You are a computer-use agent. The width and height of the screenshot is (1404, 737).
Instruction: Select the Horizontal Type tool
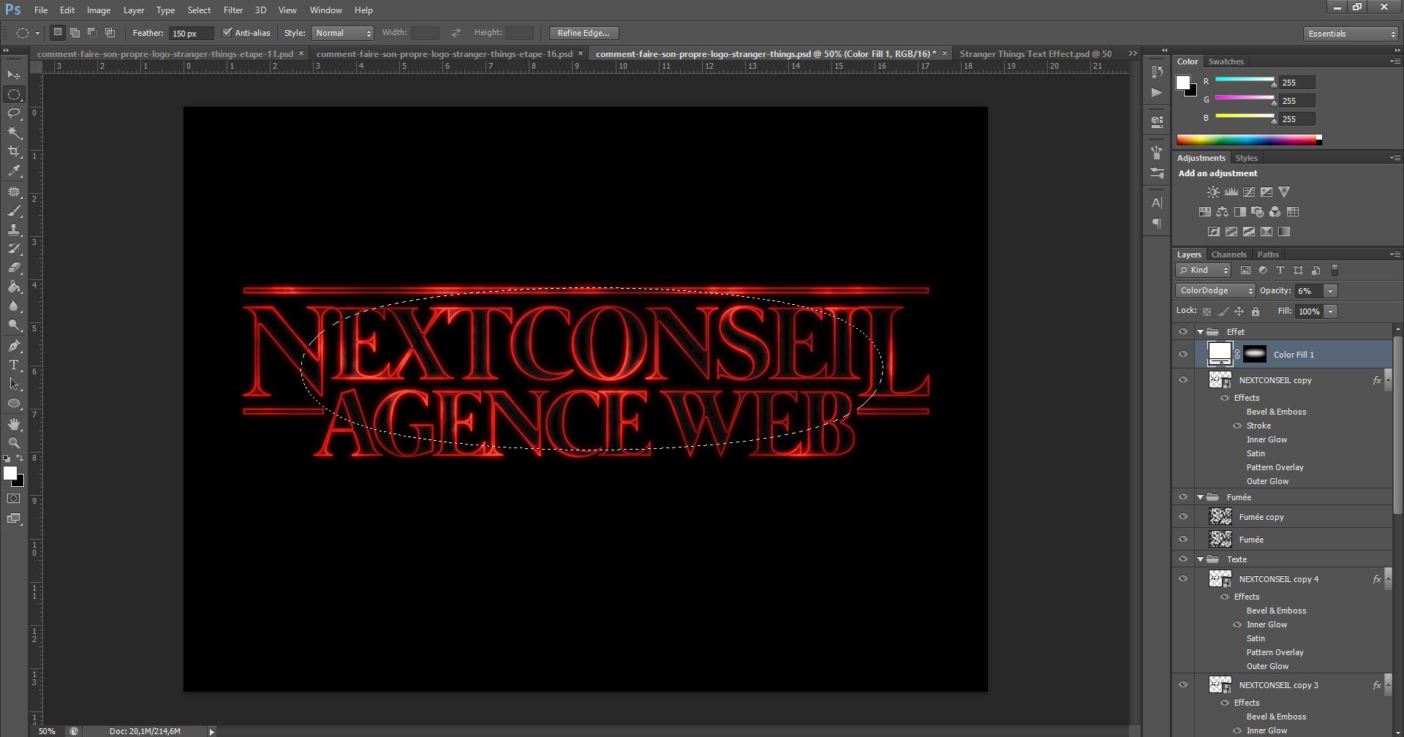(x=14, y=365)
